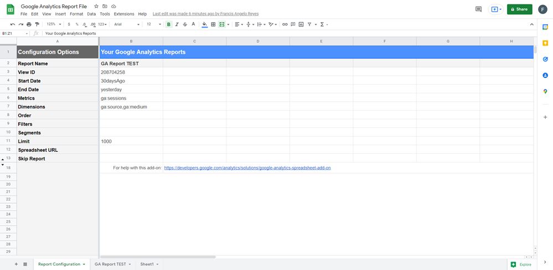
Task: Format the cell as percent
Action: [77, 24]
